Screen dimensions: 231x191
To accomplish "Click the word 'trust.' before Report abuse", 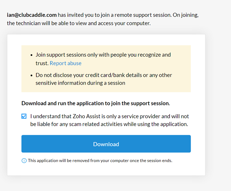I will pos(42,63).
